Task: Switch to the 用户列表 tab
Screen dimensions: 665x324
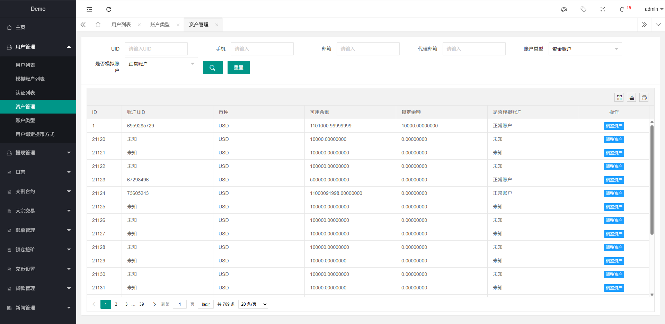Action: point(121,25)
